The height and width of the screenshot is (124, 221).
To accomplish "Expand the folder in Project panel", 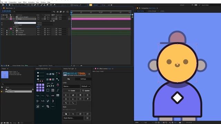I will coord(4,90).
